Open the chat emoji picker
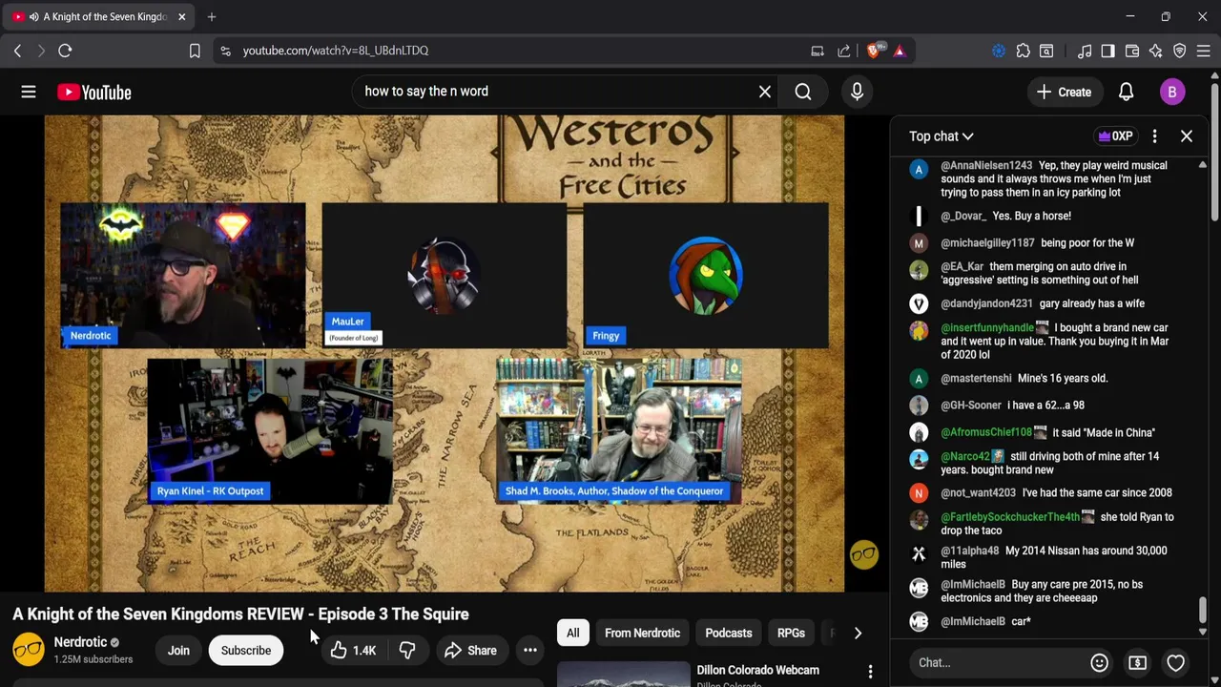 1099,662
